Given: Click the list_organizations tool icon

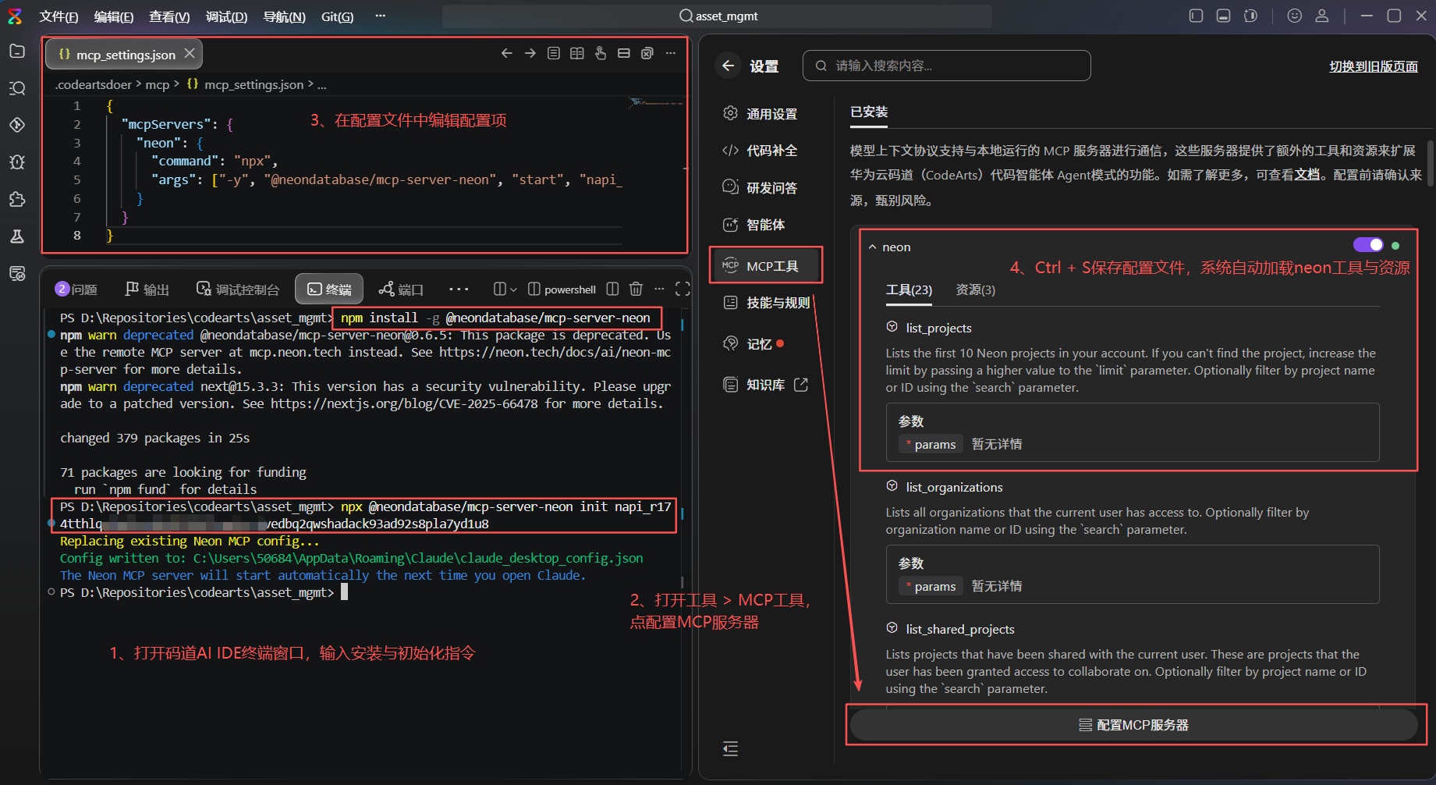Looking at the screenshot, I should pyautogui.click(x=892, y=486).
